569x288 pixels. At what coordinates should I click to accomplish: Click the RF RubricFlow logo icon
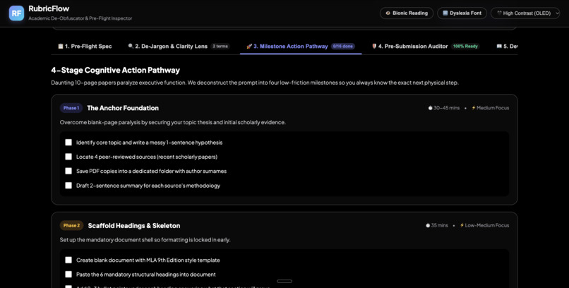click(17, 13)
